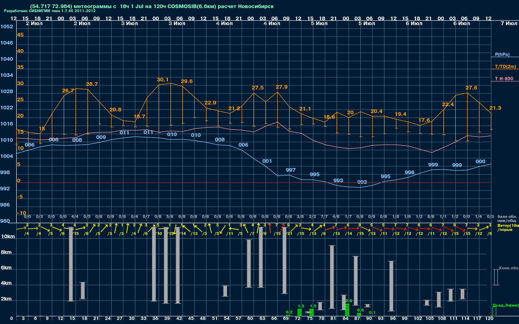This screenshot has height=324, width=519.
Task: Click the green precipitation legend sample bar
Action: tap(494, 311)
